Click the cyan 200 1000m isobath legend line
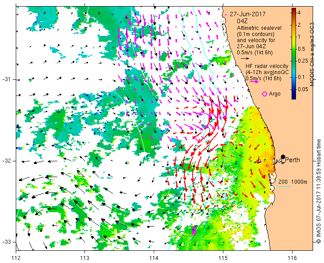Image resolution: width=324 pixels, height=263 pixels. click(x=285, y=187)
